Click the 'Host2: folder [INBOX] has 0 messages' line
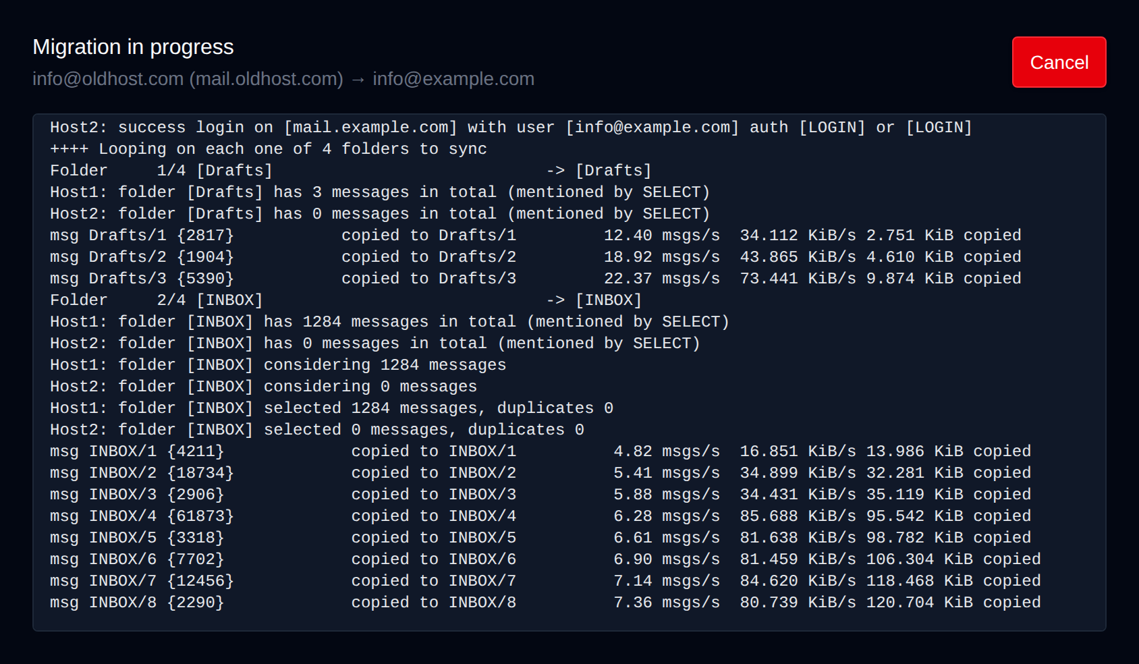Screen dimensions: 1139x664 click(x=375, y=343)
